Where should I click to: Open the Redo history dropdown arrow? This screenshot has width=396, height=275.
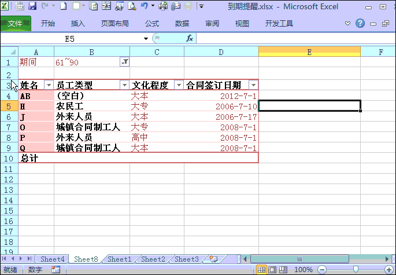click(53, 6)
